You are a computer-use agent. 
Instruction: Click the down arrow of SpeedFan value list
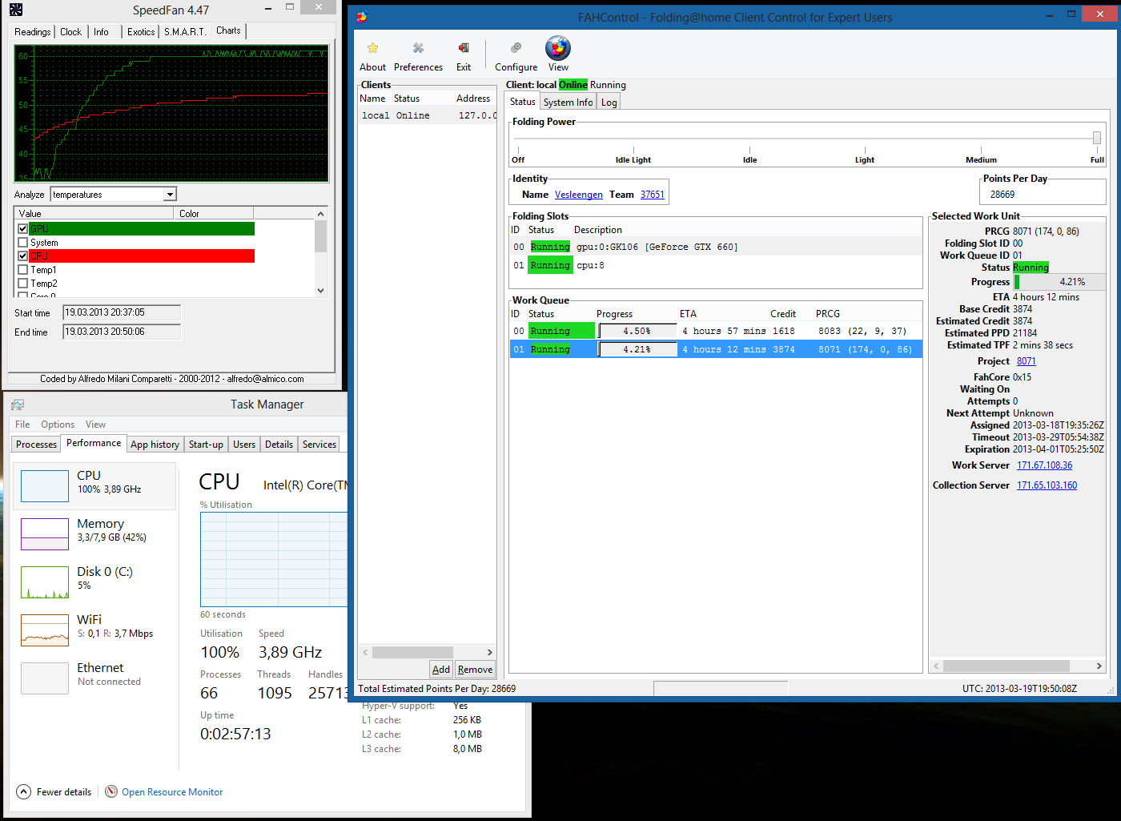tap(320, 291)
